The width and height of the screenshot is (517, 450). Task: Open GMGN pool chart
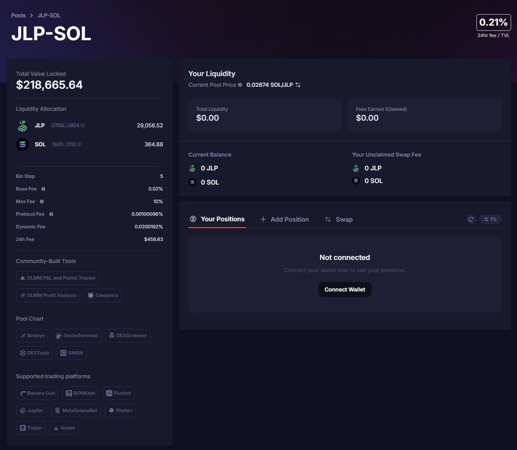tap(72, 353)
